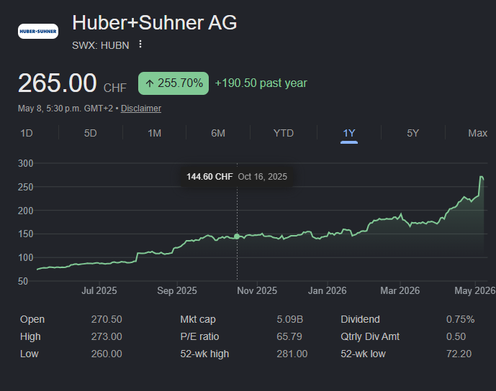Click the 300 y-axis label

pos(26,163)
